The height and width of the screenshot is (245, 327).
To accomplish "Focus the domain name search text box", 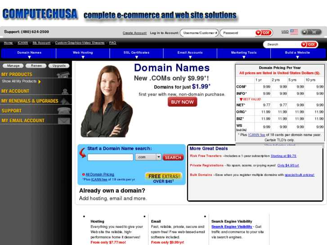I will coord(110,157).
